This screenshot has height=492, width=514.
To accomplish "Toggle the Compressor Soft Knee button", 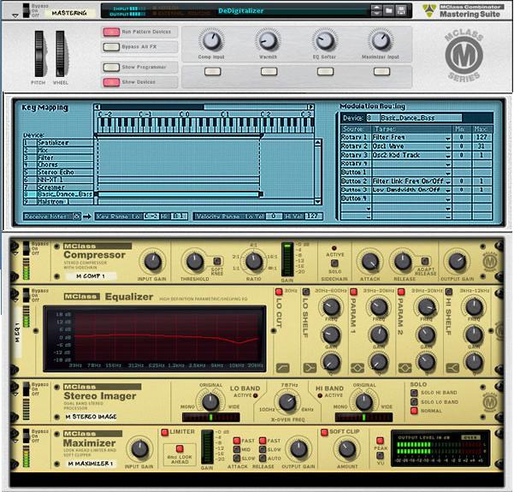I will [x=216, y=262].
